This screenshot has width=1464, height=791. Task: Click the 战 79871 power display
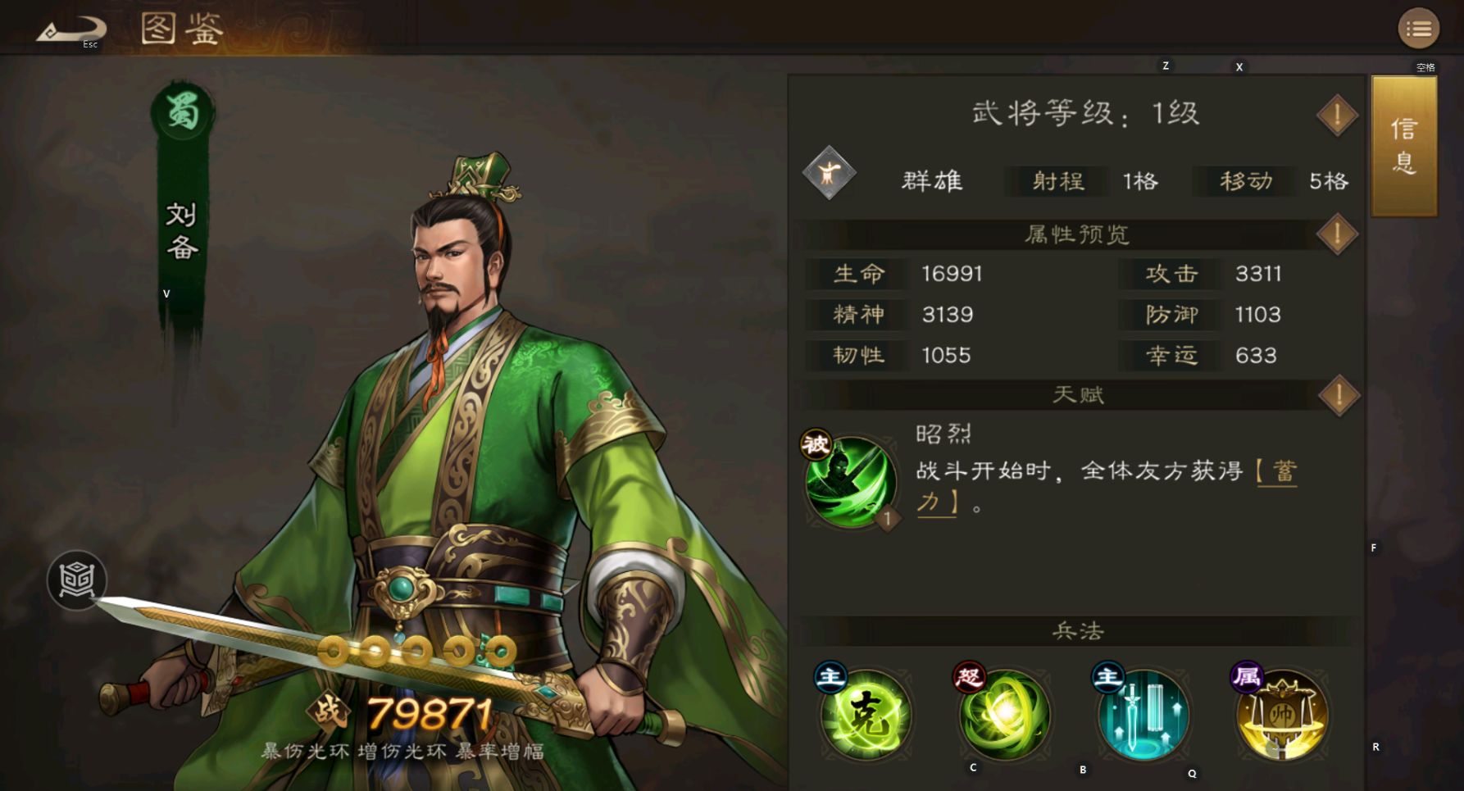400,713
